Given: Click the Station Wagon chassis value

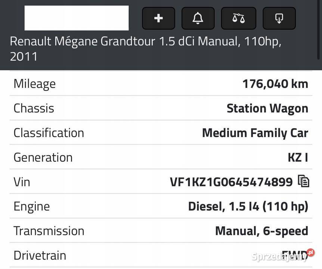Looking at the screenshot, I should tap(267, 108).
